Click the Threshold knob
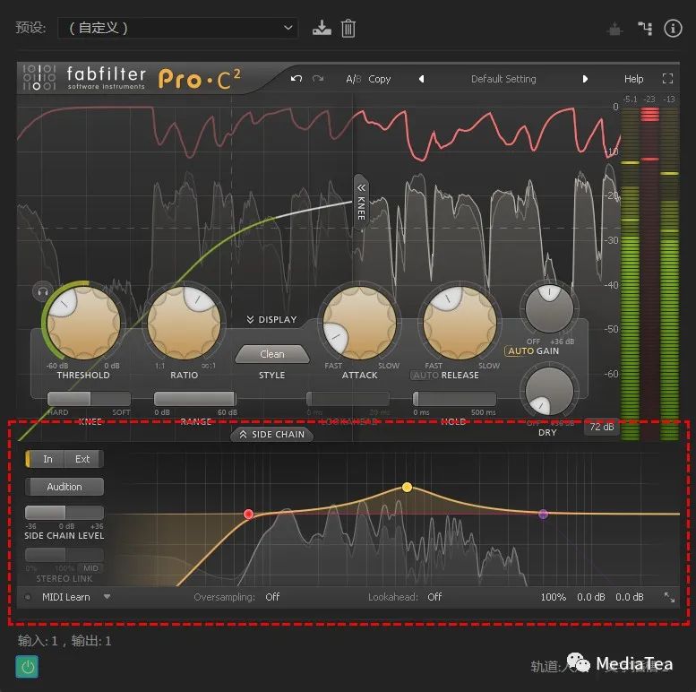Screen dimensions: 696x692 pyautogui.click(x=83, y=323)
